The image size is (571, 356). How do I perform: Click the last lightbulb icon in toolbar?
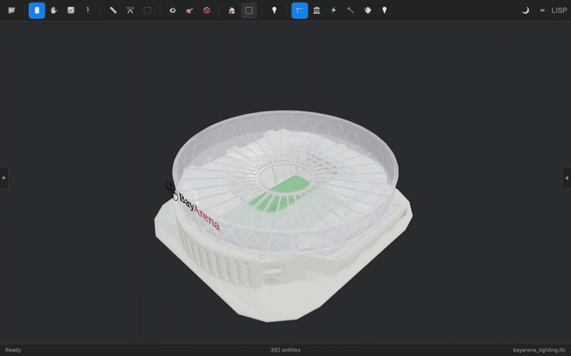(x=385, y=10)
